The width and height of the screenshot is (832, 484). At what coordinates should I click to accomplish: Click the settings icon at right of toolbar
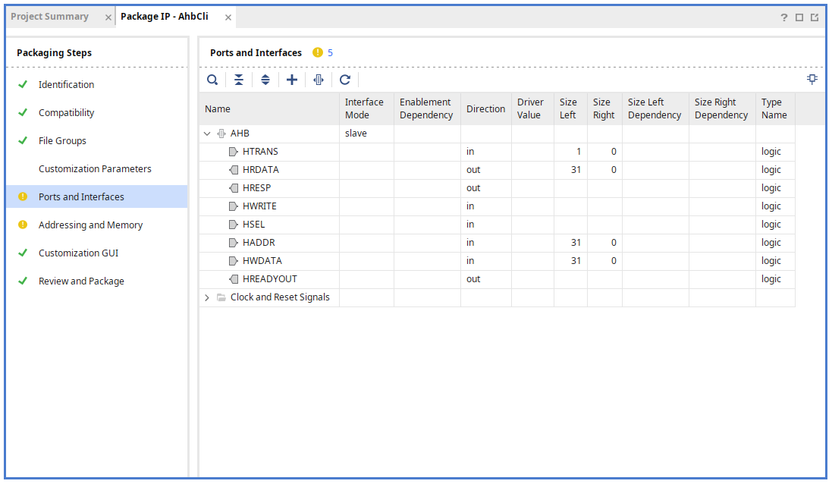point(812,79)
